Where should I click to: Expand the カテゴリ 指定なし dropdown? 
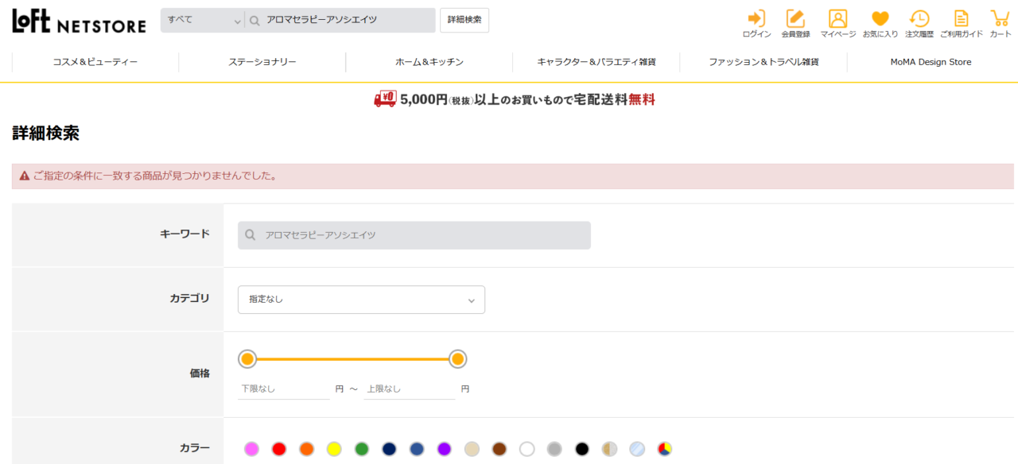[361, 300]
